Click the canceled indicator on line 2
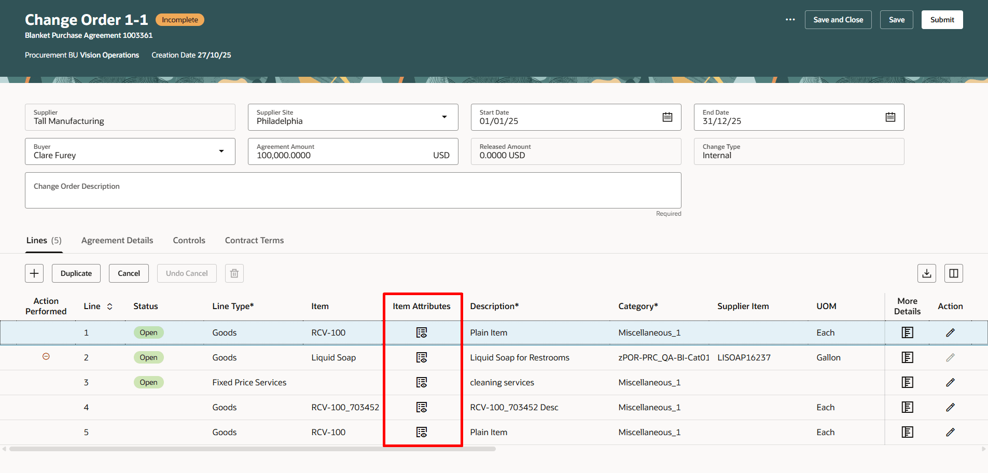 [x=46, y=356]
